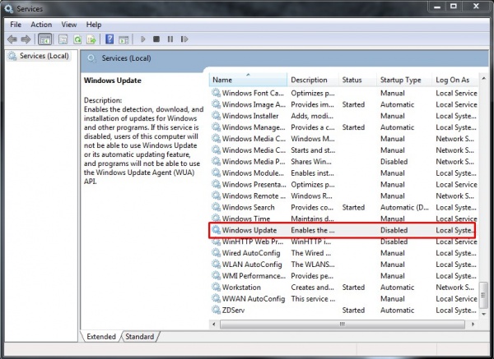
Task: Switch to the Standard tab
Action: tap(140, 337)
